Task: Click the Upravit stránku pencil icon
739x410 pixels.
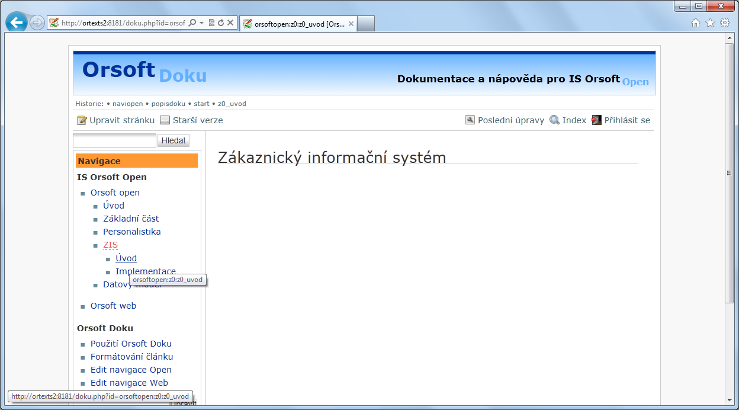Action: click(82, 120)
